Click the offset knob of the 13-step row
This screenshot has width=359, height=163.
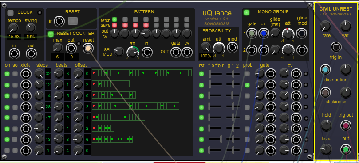click(x=78, y=139)
